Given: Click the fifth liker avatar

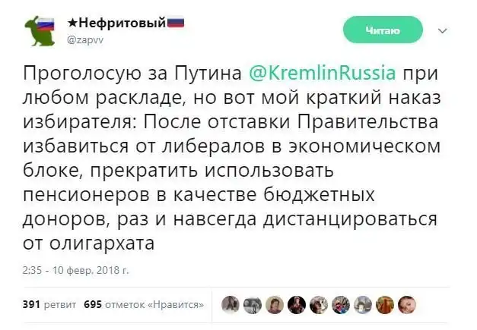Looking at the screenshot, I should point(318,305).
